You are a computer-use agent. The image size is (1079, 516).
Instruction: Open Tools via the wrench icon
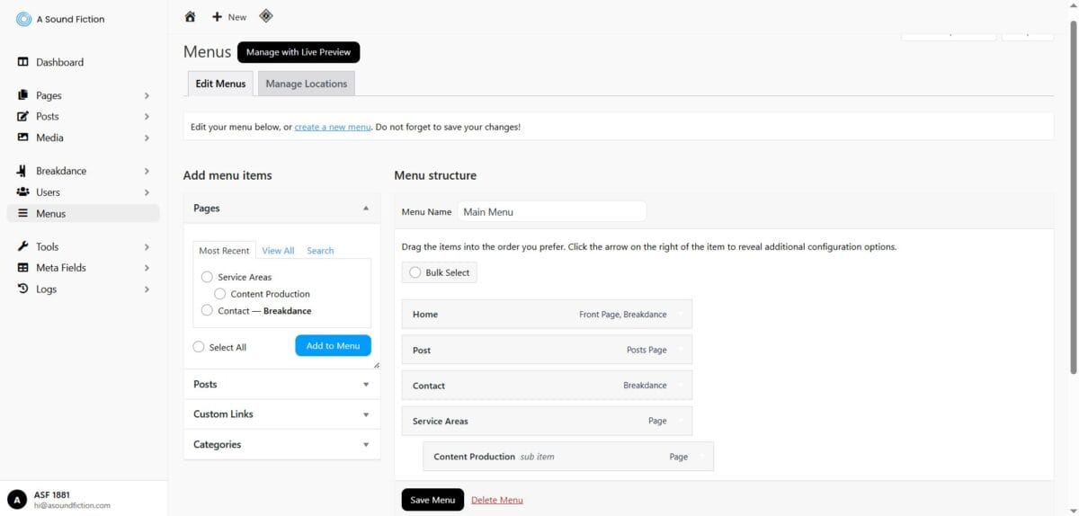point(23,246)
